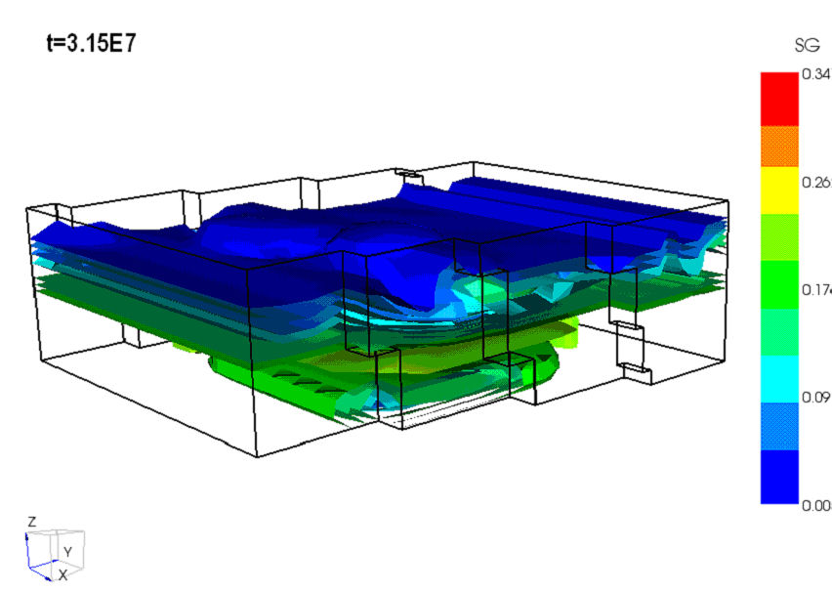The height and width of the screenshot is (592, 832).
Task: Select the Y axis label on the triad
Action: click(67, 552)
